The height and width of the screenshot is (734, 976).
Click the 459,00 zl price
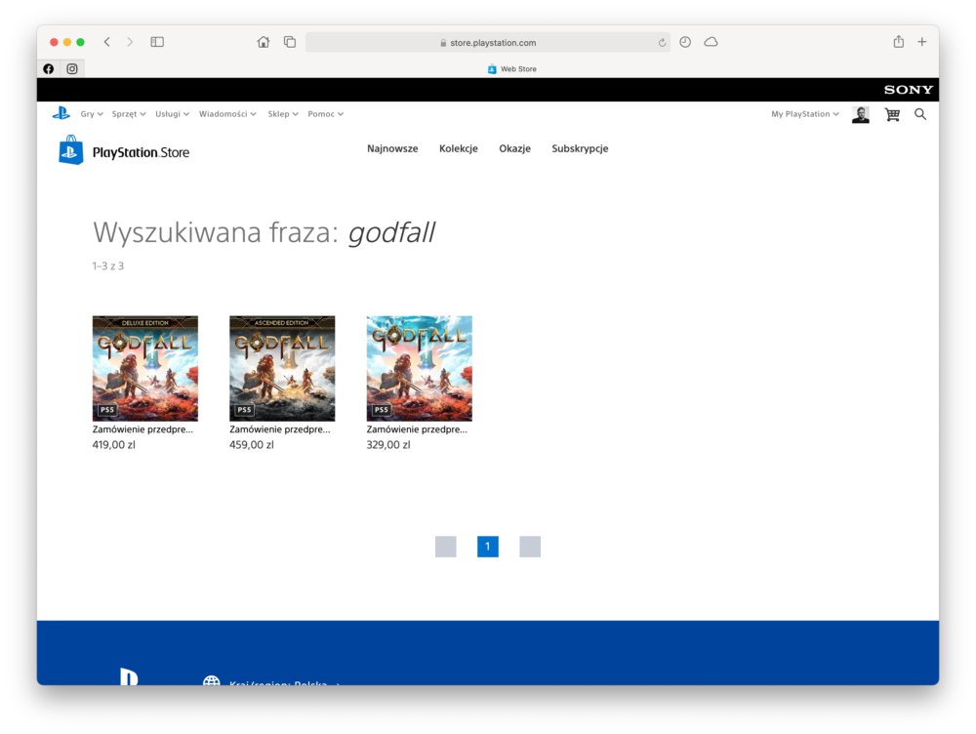click(252, 444)
